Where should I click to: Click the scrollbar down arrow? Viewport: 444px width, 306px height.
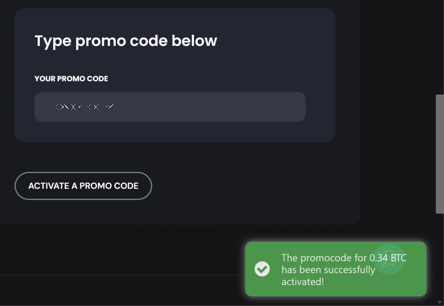440,302
